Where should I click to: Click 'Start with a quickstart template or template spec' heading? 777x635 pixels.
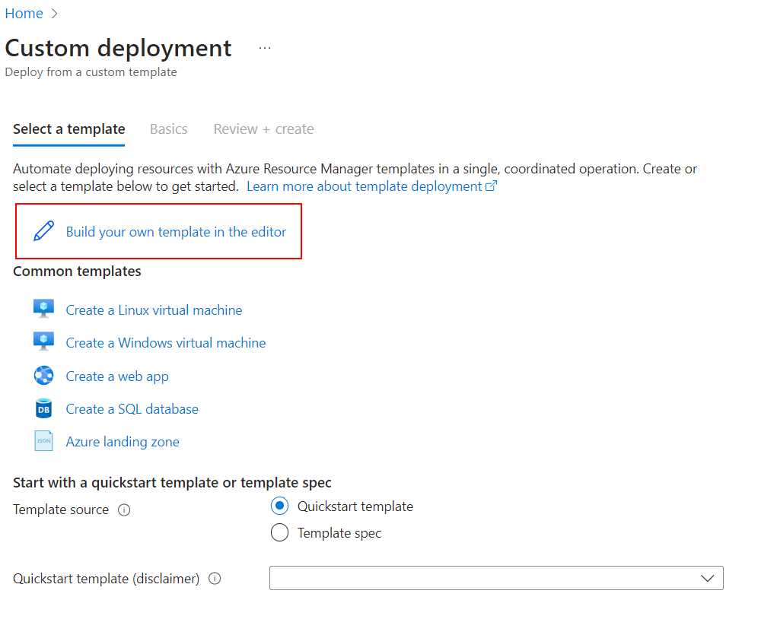172,482
